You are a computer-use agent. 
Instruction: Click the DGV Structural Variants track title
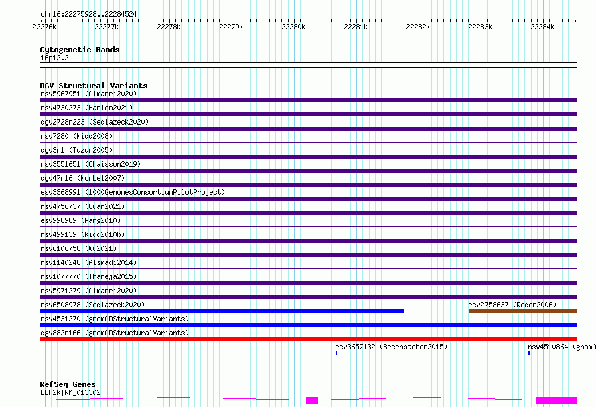tap(94, 86)
